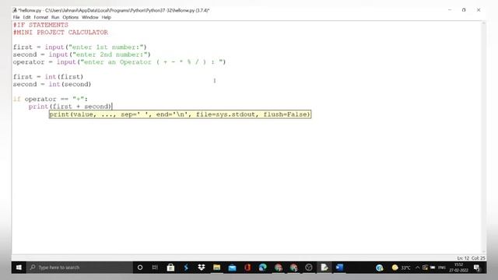The height and width of the screenshot is (280, 498).
Task: Open the Window menu
Action: click(90, 17)
